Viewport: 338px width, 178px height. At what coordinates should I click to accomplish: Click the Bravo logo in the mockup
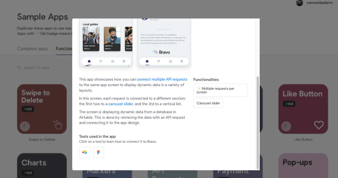tap(161, 52)
